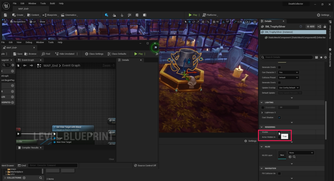Activate the Mesh Paint mode icon
The width and height of the screenshot is (334, 181).
[x=129, y=15]
